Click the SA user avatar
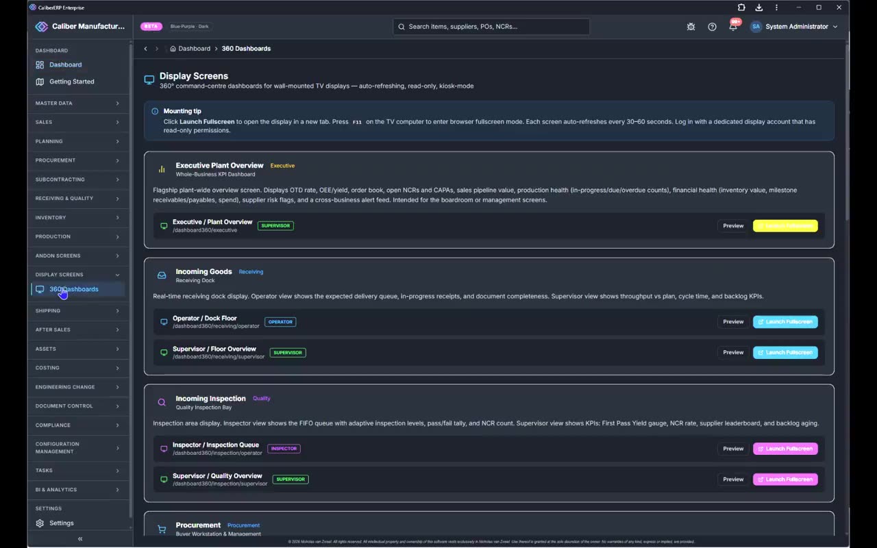877x548 pixels. coord(756,27)
